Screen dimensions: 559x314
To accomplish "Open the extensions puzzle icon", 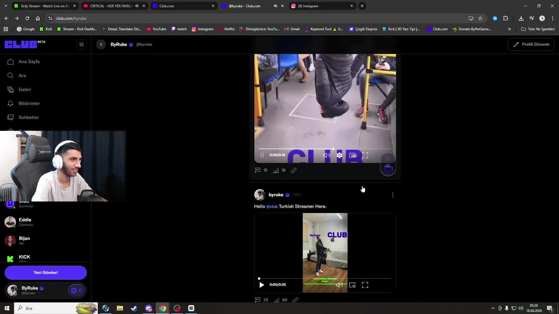I will click(x=505, y=18).
